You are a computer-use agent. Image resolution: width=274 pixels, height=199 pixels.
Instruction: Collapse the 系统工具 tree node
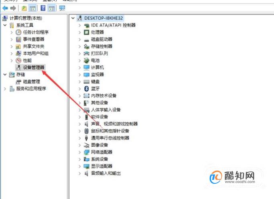(5, 25)
